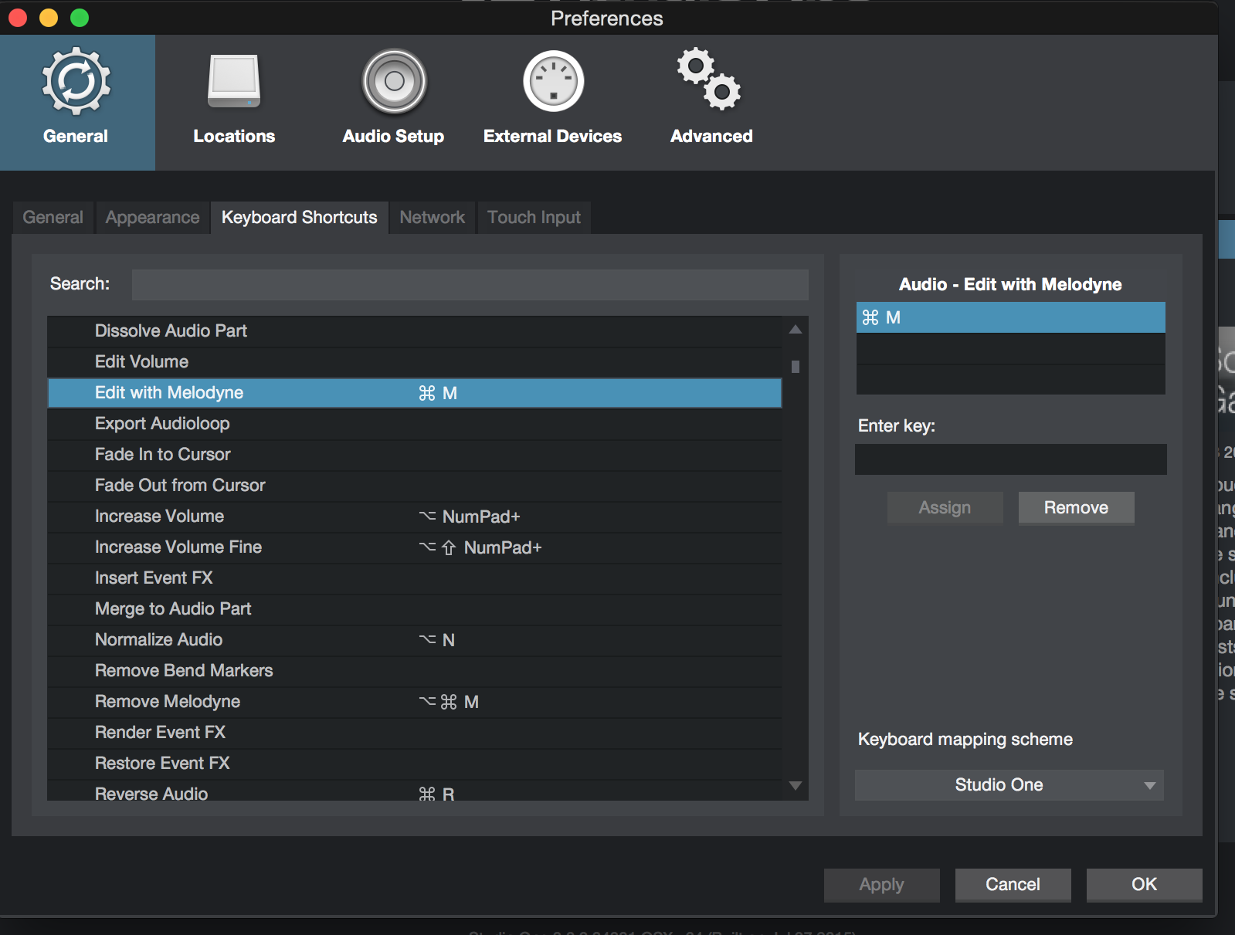The width and height of the screenshot is (1235, 935).
Task: Select the Fade In to Cursor command
Action: (415, 455)
